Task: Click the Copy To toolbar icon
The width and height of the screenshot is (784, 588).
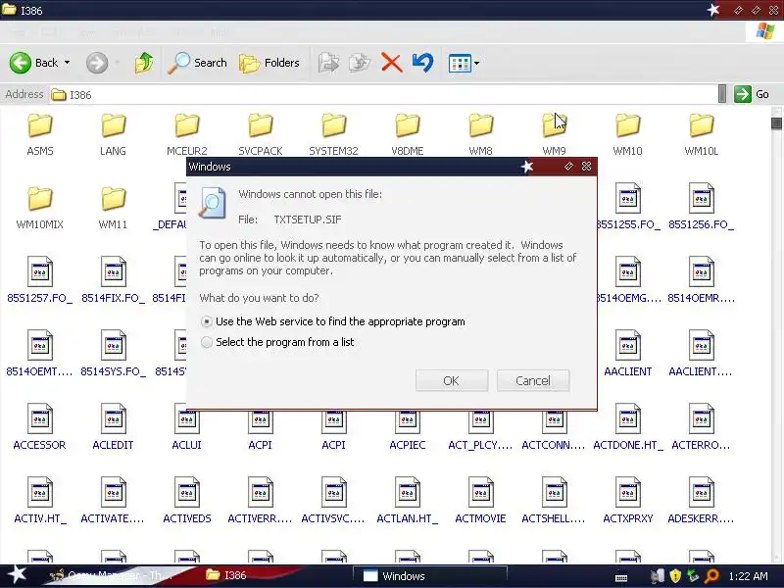Action: pos(360,63)
